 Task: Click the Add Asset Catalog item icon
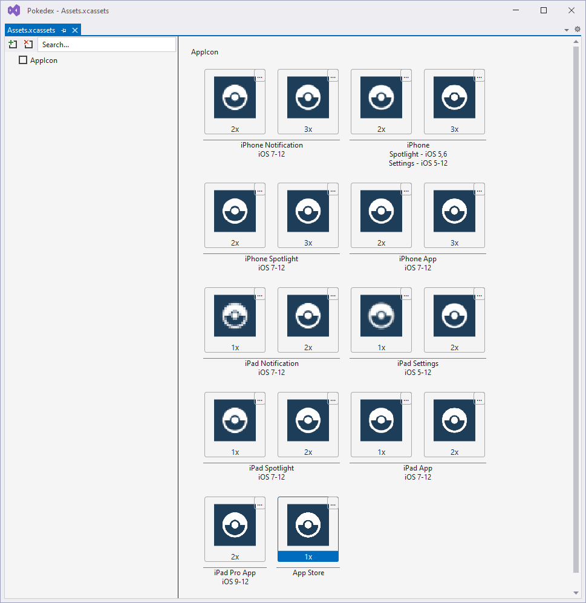13,44
